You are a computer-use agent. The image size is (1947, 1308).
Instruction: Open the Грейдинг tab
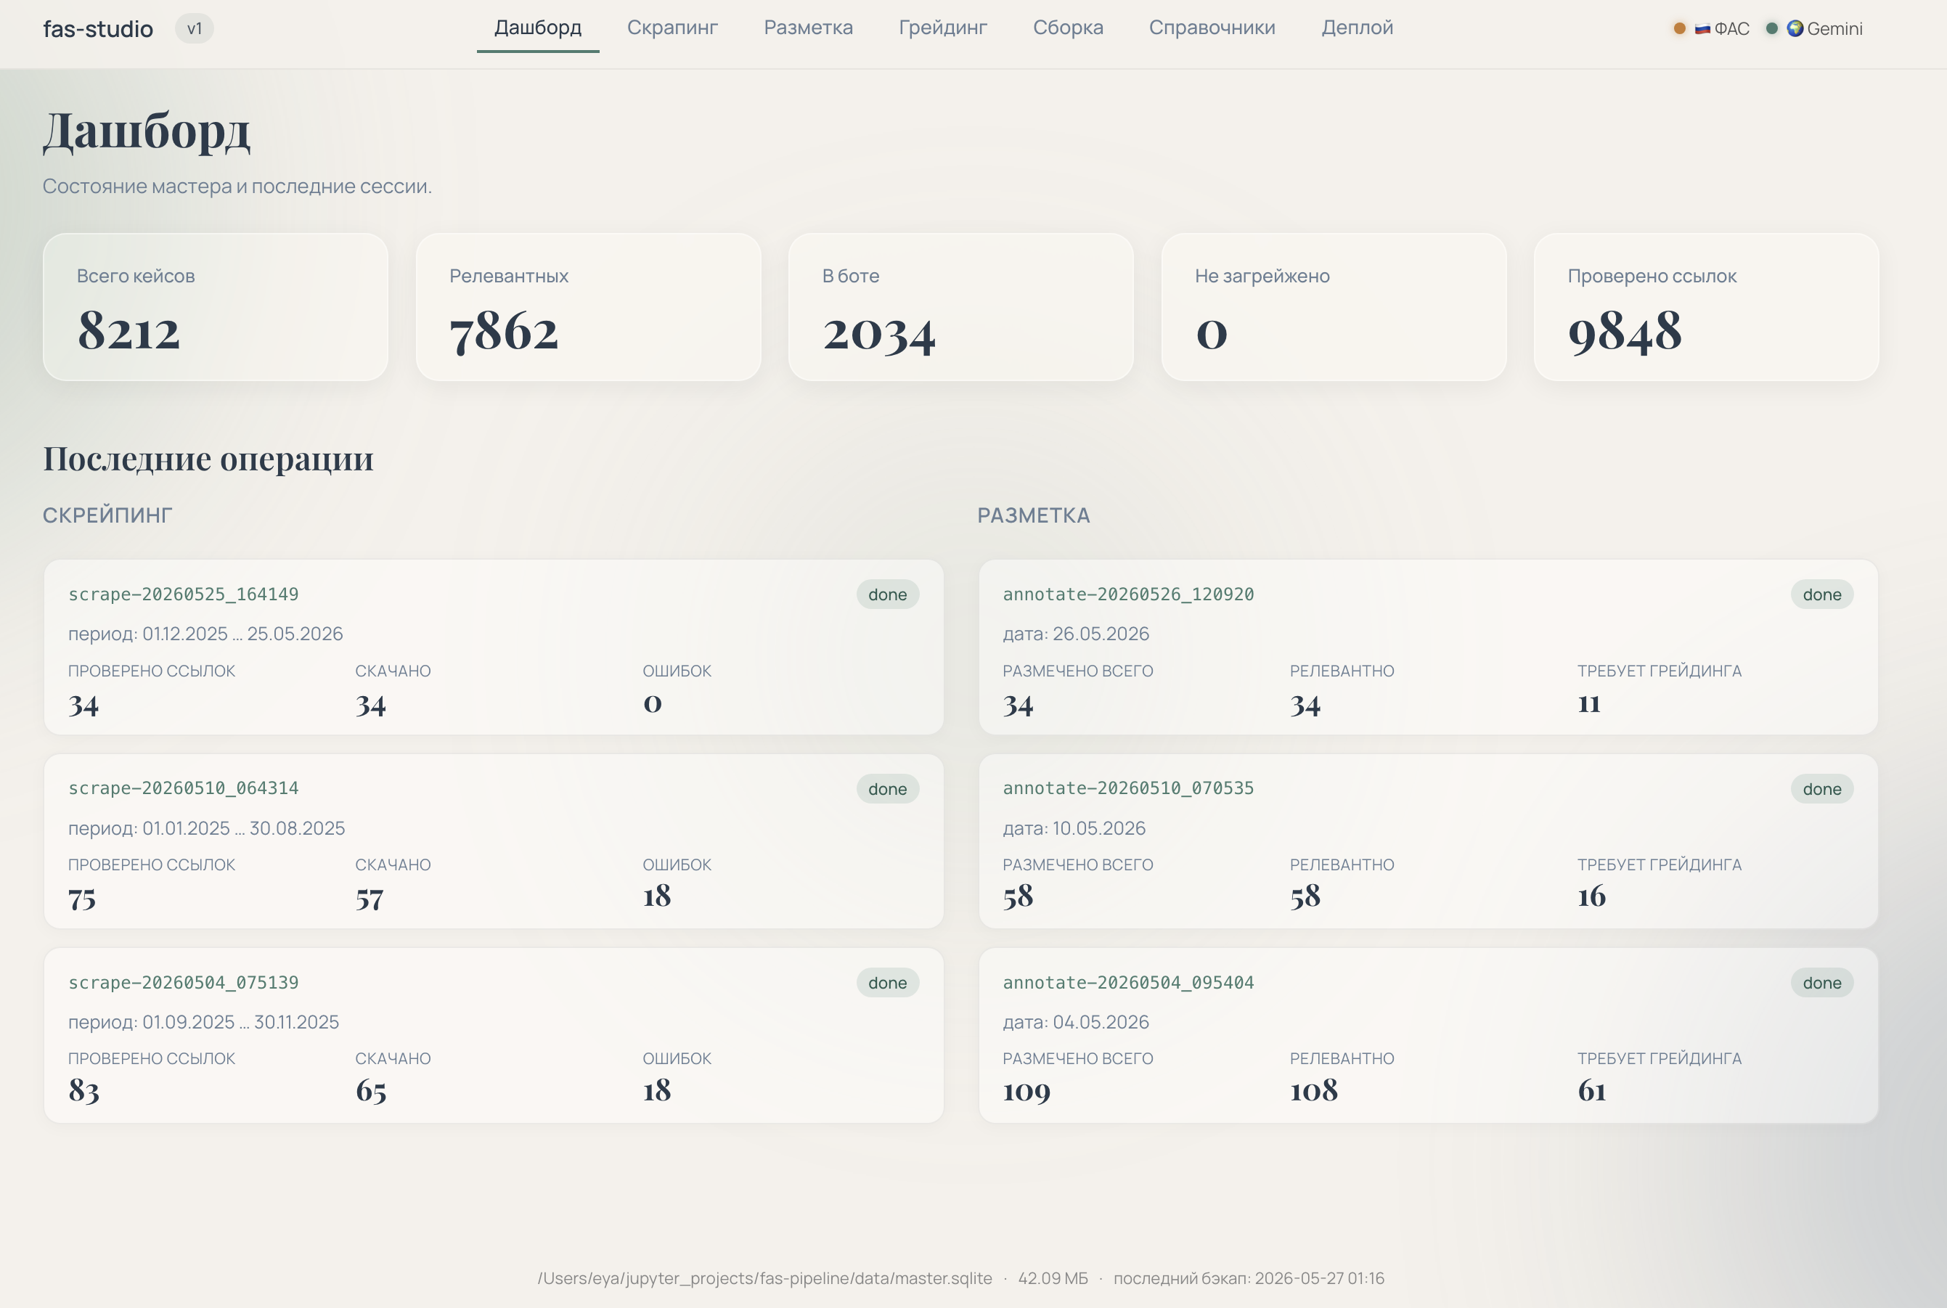[942, 28]
